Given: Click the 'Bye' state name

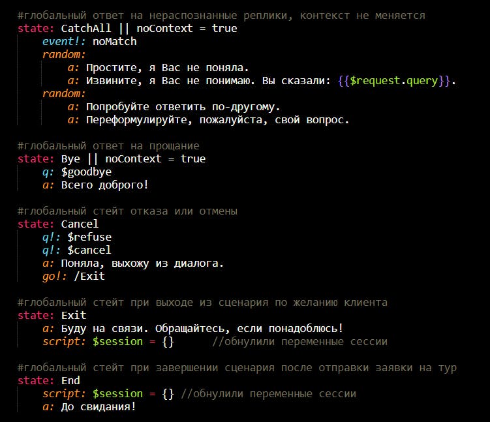Looking at the screenshot, I should coord(70,159).
